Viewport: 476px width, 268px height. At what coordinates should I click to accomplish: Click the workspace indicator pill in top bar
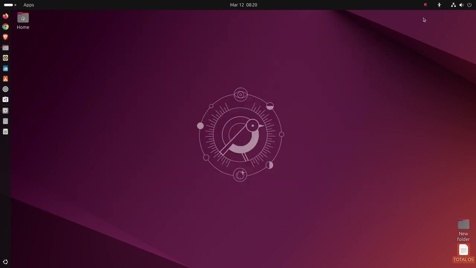(x=10, y=5)
